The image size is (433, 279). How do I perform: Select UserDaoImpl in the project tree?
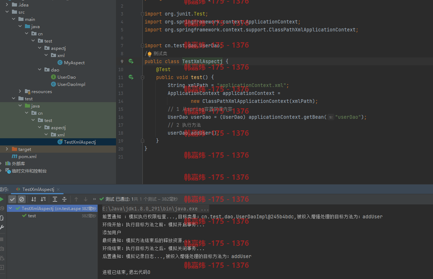pyautogui.click(x=71, y=84)
